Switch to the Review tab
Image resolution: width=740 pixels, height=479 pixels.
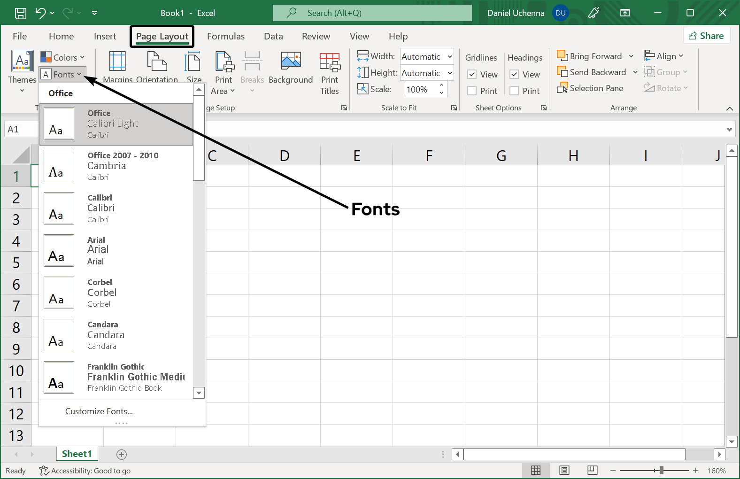(316, 36)
